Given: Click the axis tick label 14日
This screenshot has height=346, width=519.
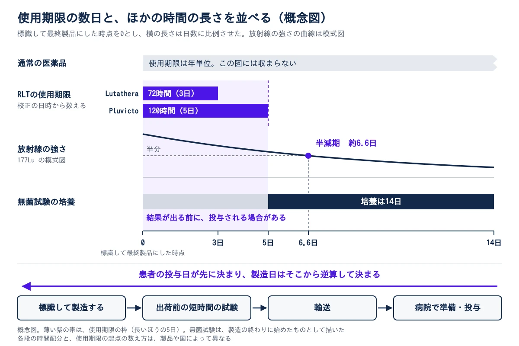Looking at the screenshot, I should [x=493, y=243].
